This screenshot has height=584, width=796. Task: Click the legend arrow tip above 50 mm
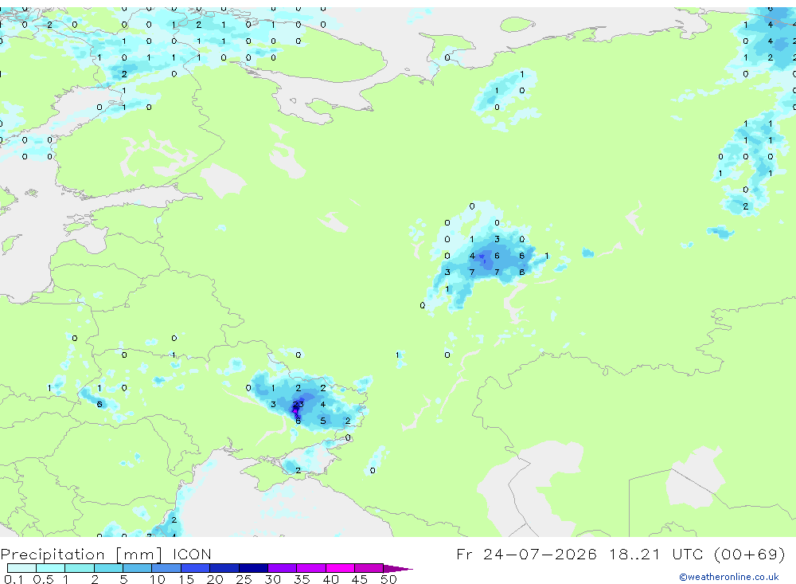pyautogui.click(x=398, y=568)
